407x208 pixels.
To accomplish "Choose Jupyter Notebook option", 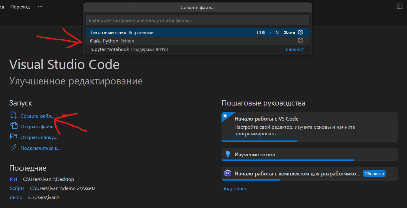I will click(x=197, y=49).
